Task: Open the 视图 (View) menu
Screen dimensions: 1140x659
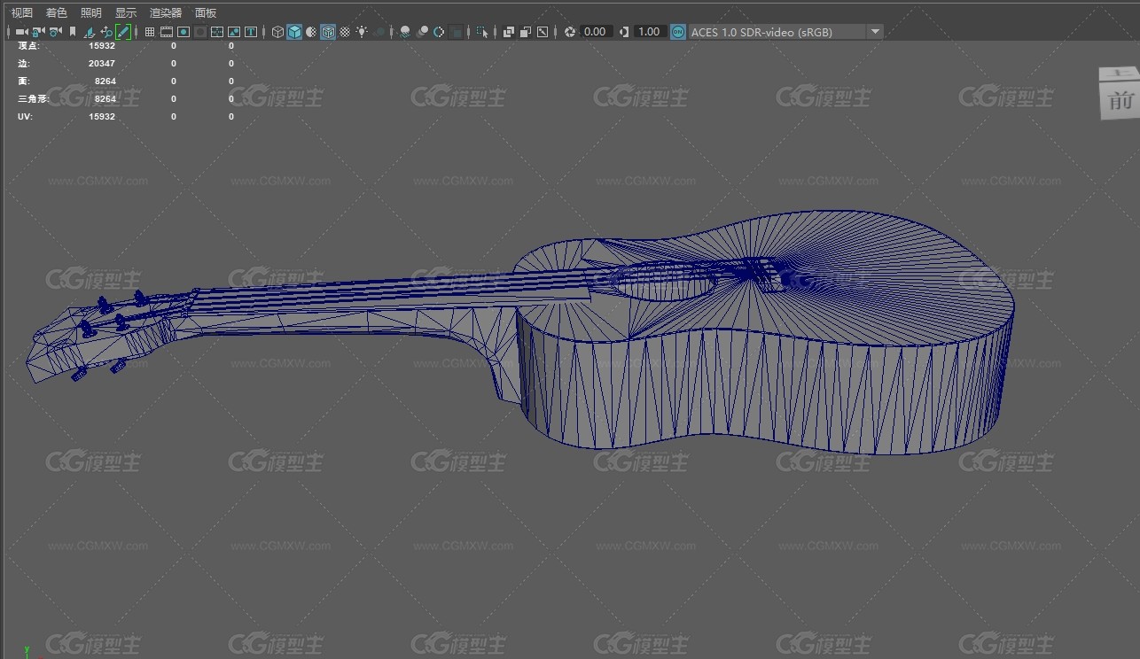Action: pos(21,12)
